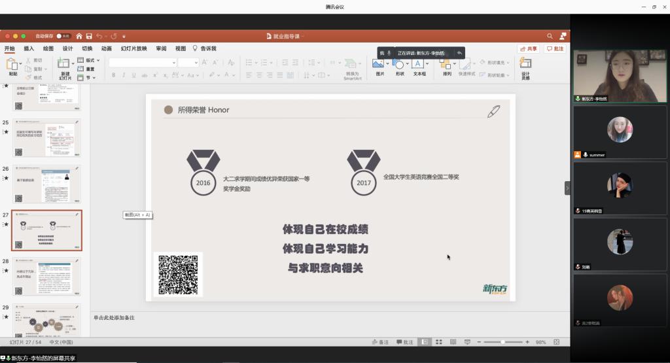
Task: Click the 图片 picture insert icon
Action: (378, 64)
